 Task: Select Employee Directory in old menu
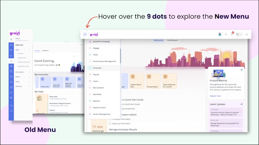click(23, 62)
